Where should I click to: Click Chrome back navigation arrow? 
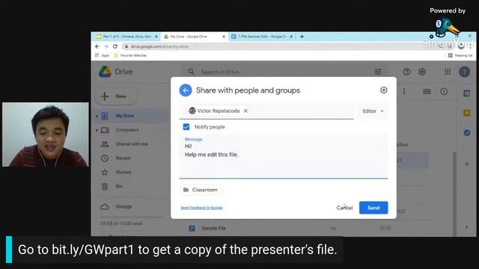tap(97, 46)
